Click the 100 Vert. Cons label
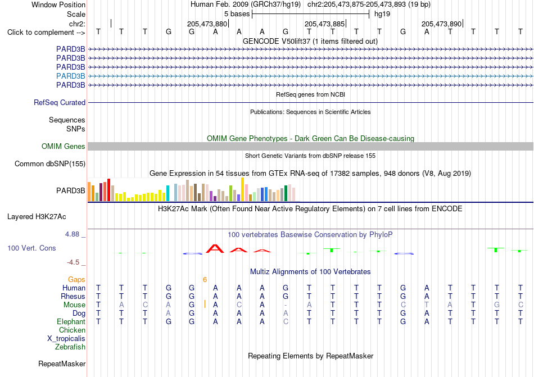 (31, 248)
